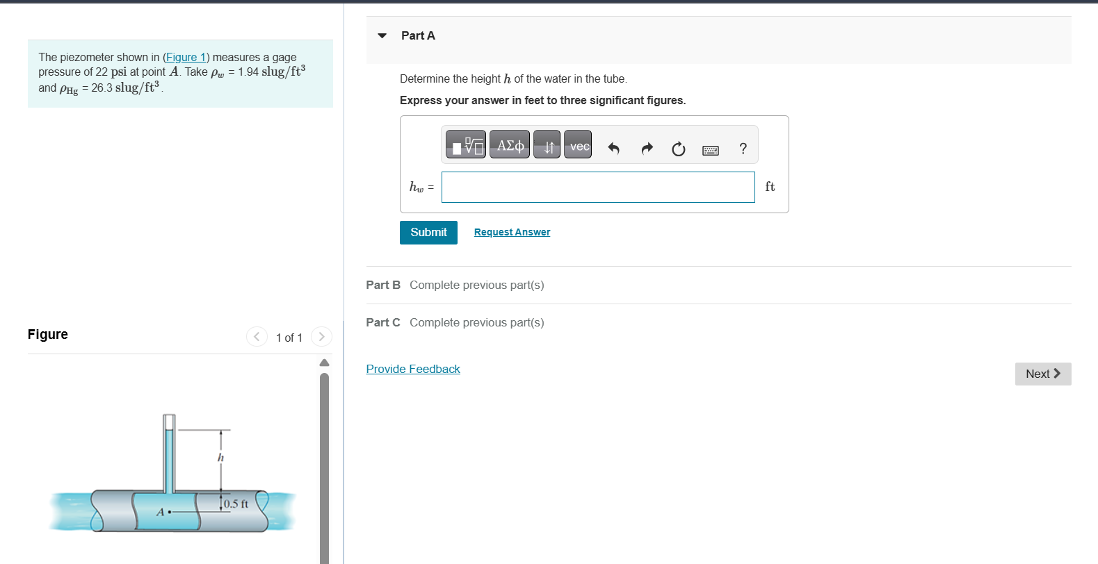Go to the Next problem
This screenshot has height=564, width=1098.
click(1043, 374)
